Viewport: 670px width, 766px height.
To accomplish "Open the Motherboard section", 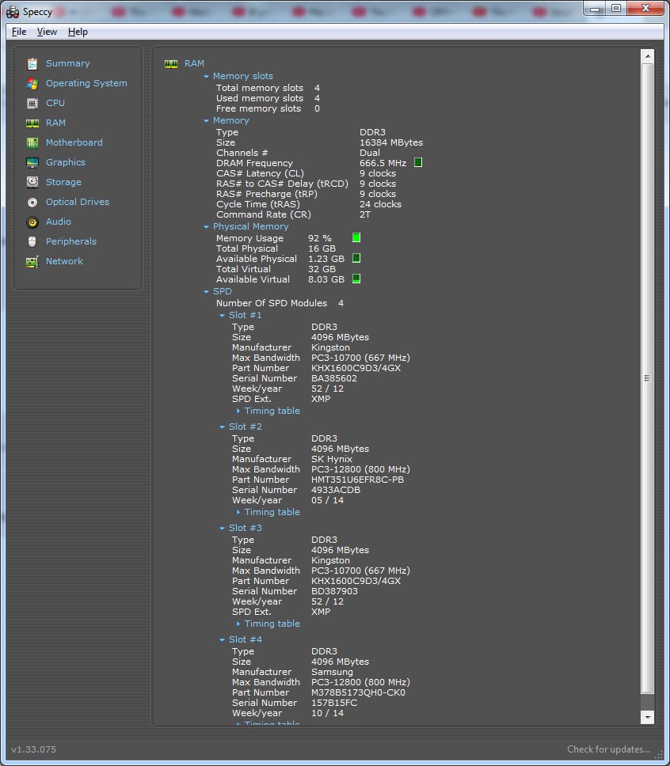I will (74, 142).
